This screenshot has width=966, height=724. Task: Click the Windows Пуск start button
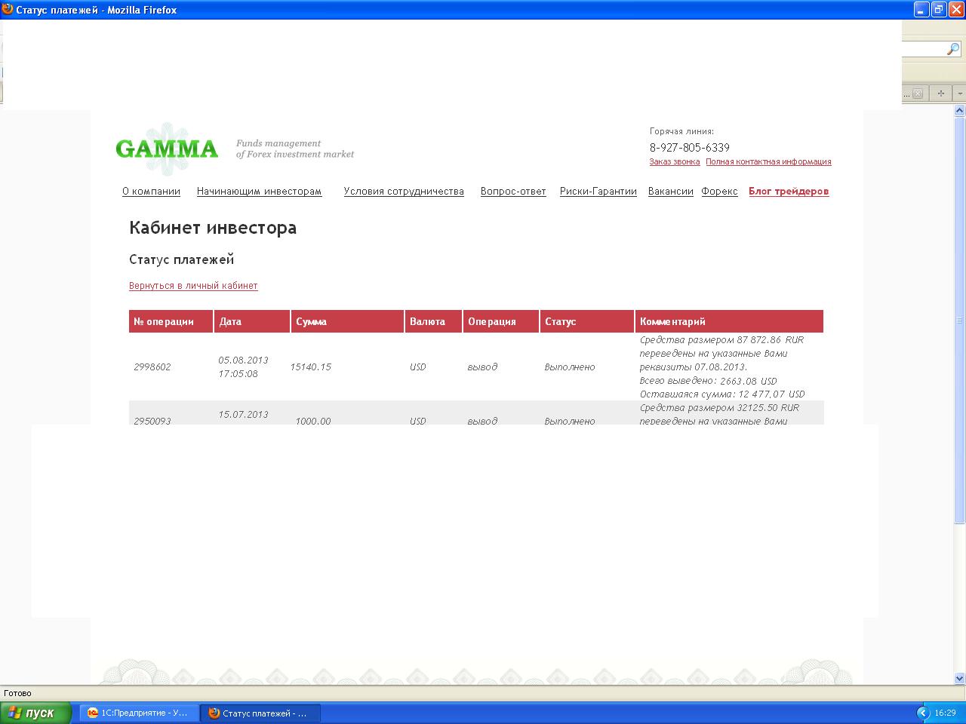point(35,713)
